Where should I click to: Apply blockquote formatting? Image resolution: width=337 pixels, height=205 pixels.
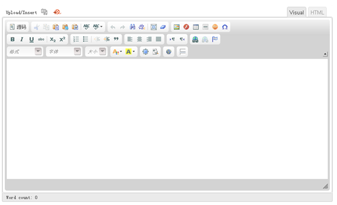(x=116, y=39)
